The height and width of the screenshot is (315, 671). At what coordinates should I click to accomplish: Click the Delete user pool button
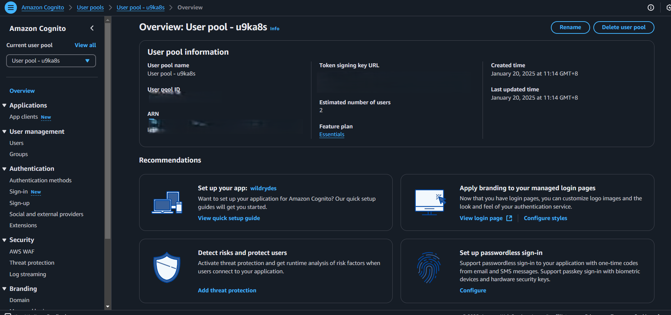pyautogui.click(x=624, y=27)
